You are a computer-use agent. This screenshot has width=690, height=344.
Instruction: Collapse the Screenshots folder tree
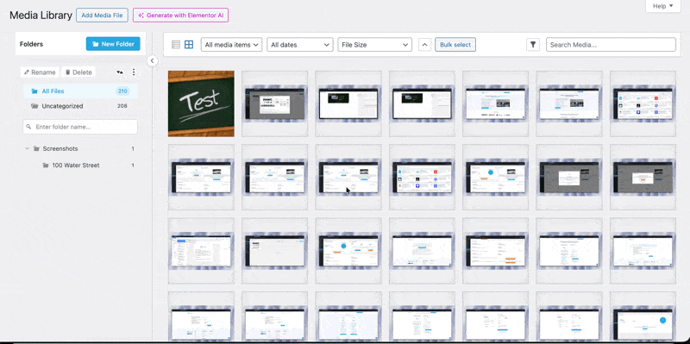[x=28, y=148]
